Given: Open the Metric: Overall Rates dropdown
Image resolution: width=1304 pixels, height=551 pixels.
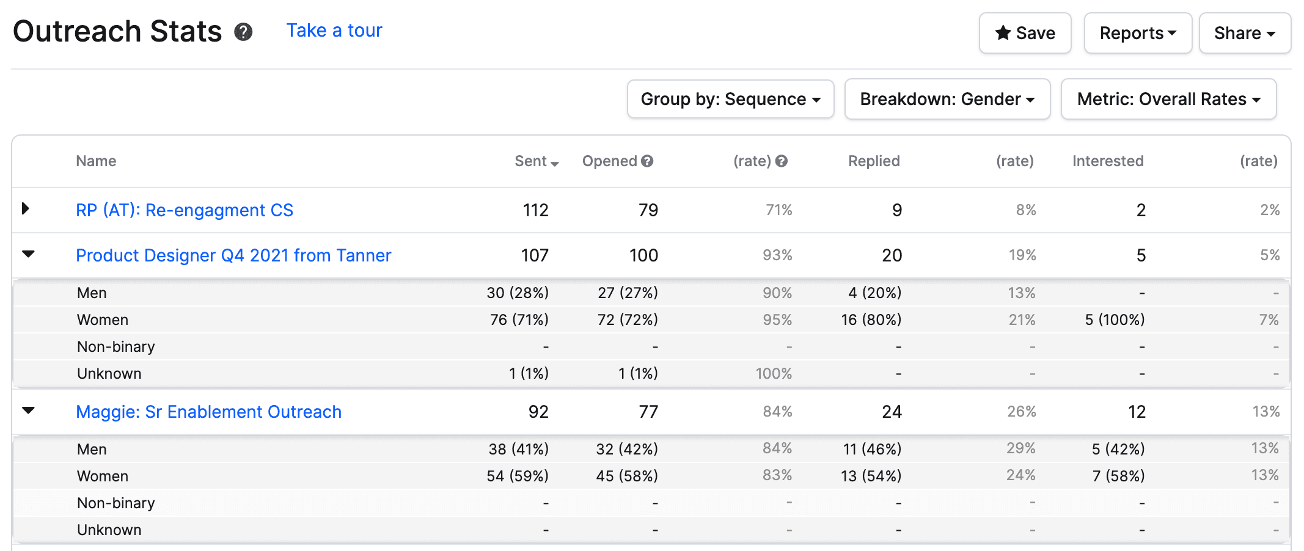Looking at the screenshot, I should tap(1168, 99).
